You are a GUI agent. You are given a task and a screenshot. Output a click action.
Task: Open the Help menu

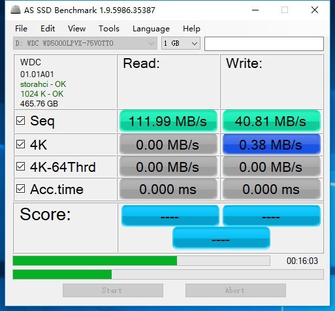pos(191,29)
